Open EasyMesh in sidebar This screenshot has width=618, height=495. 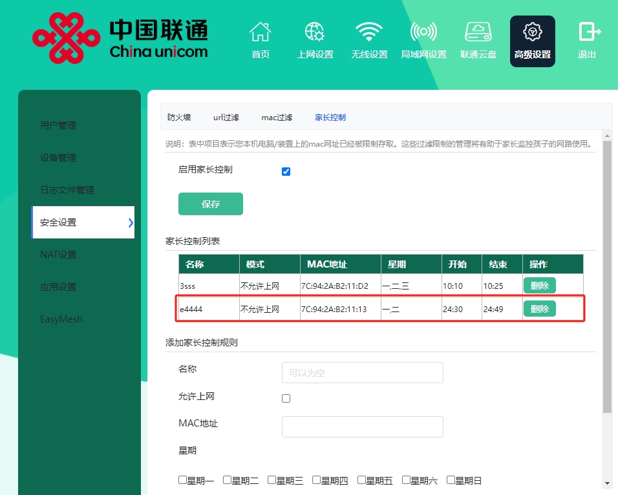click(x=61, y=319)
